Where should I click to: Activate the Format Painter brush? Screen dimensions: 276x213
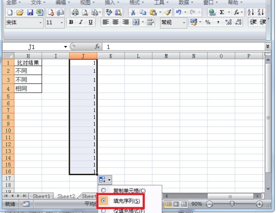(x=168, y=12)
